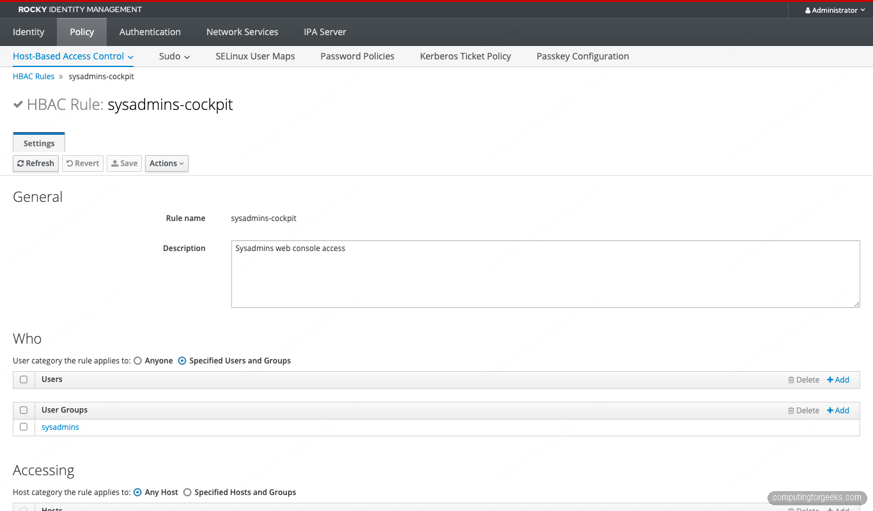Add a user to Users table
The height and width of the screenshot is (511, 873).
(x=838, y=380)
